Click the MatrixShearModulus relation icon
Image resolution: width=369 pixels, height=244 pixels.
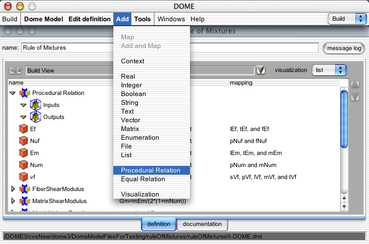[x=25, y=201]
